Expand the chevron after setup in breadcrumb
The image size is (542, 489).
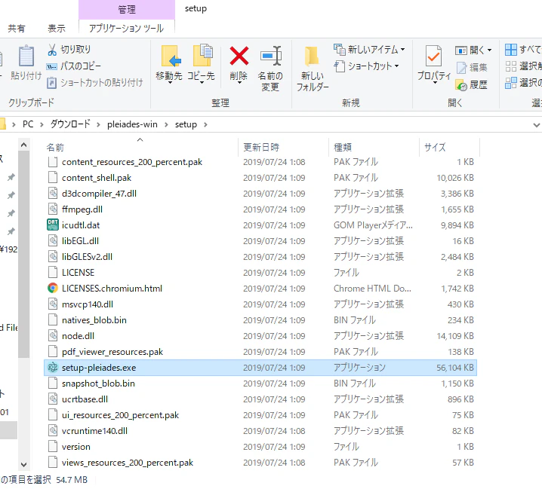click(x=205, y=124)
